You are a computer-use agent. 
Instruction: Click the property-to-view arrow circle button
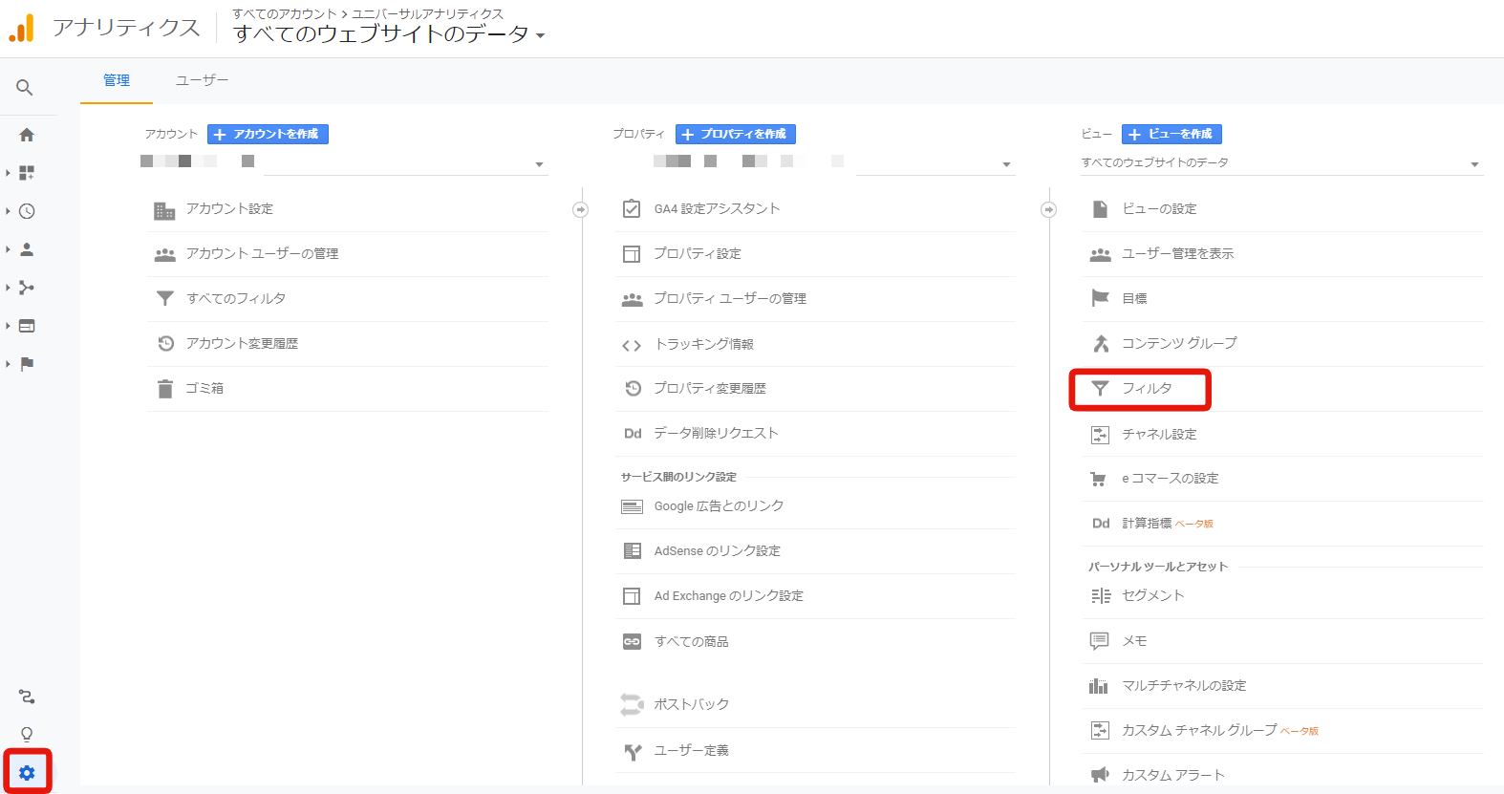pyautogui.click(x=1048, y=209)
